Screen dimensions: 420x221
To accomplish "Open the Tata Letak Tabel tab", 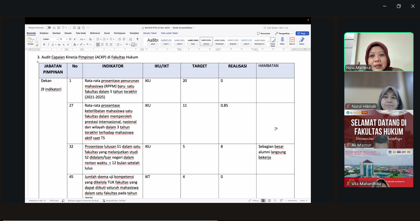I will coord(169,33).
